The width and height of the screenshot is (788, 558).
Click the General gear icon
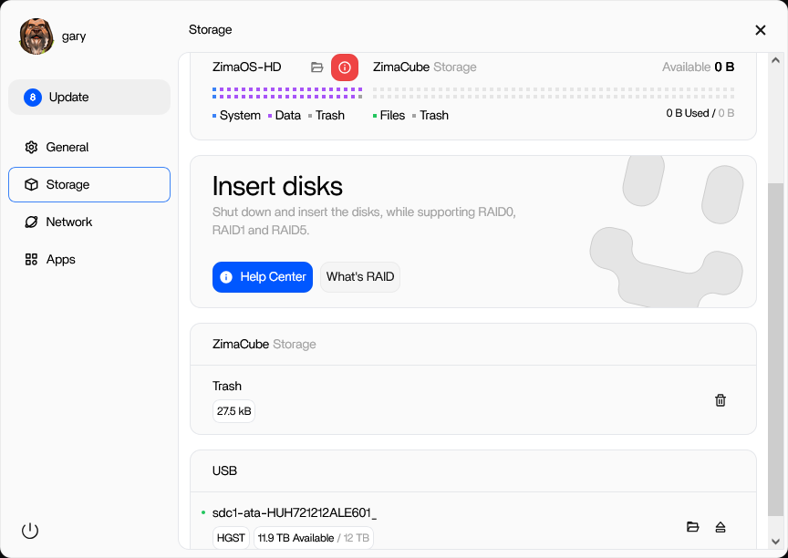click(x=31, y=147)
